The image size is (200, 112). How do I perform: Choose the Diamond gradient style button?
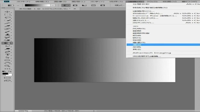point(103,5)
